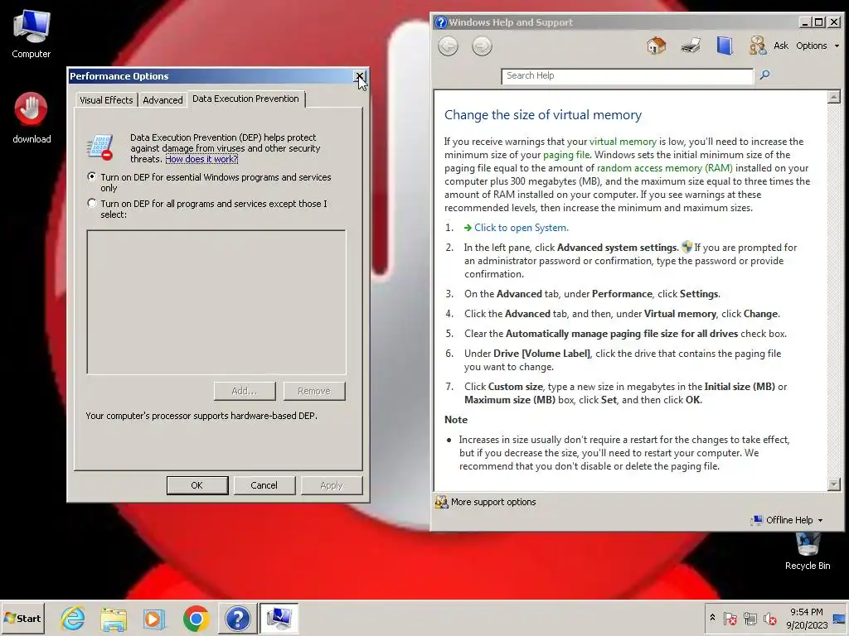The height and width of the screenshot is (636, 849).
Task: Select DEP for all programs except selected
Action: [x=91, y=204]
